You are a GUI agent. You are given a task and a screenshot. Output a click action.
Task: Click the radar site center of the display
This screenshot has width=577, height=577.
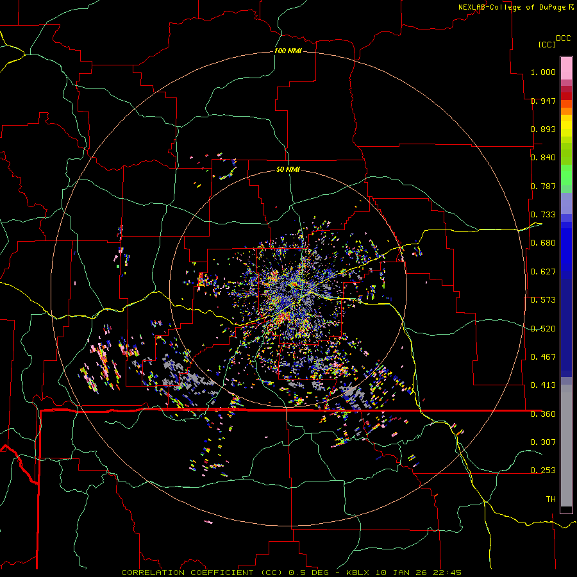coord(288,290)
